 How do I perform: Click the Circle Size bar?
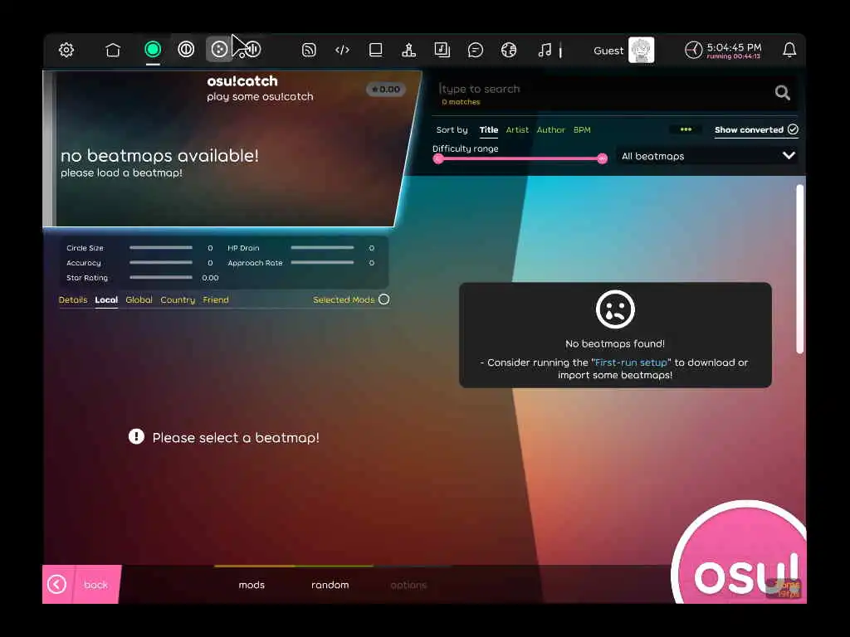click(x=161, y=247)
